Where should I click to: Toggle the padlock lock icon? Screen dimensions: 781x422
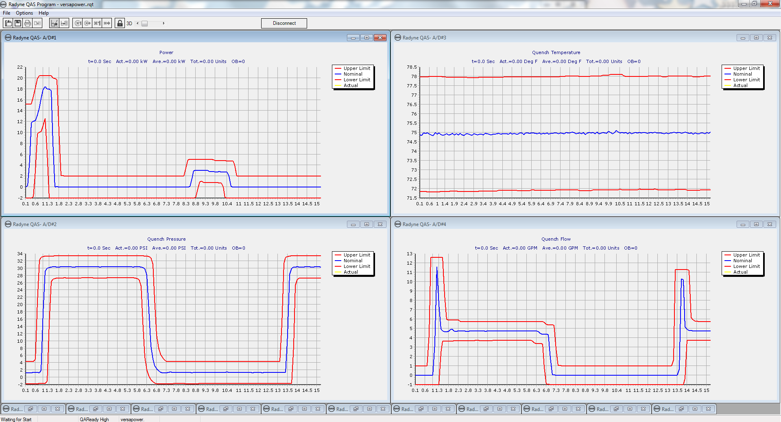coord(120,23)
